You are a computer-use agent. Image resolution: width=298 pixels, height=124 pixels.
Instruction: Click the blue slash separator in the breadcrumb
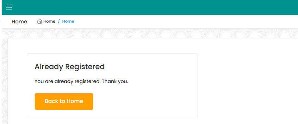pyautogui.click(x=59, y=21)
